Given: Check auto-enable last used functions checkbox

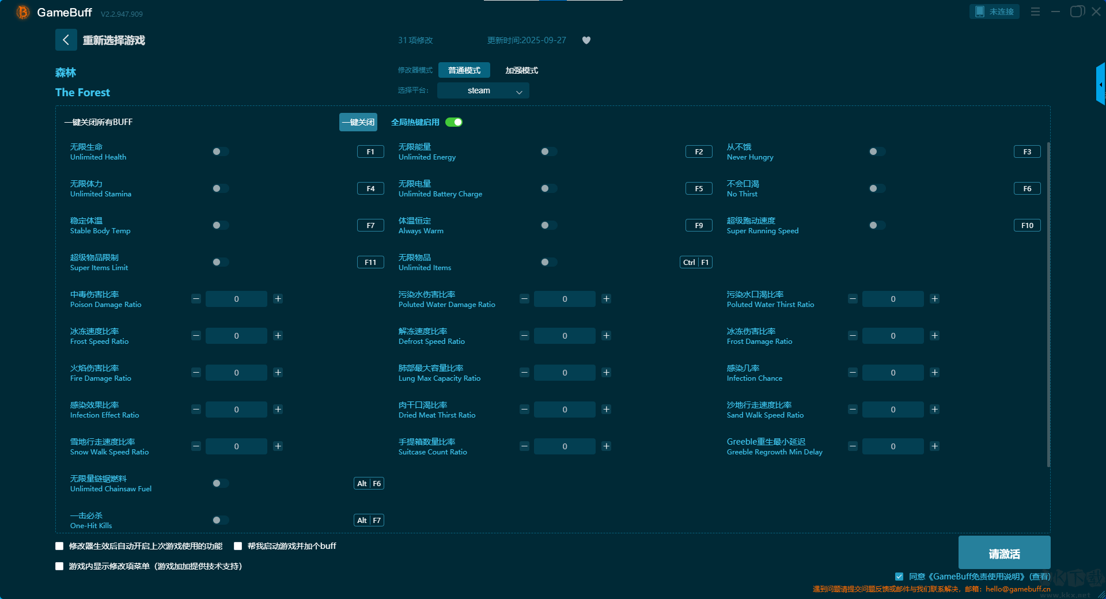Looking at the screenshot, I should (x=59, y=546).
